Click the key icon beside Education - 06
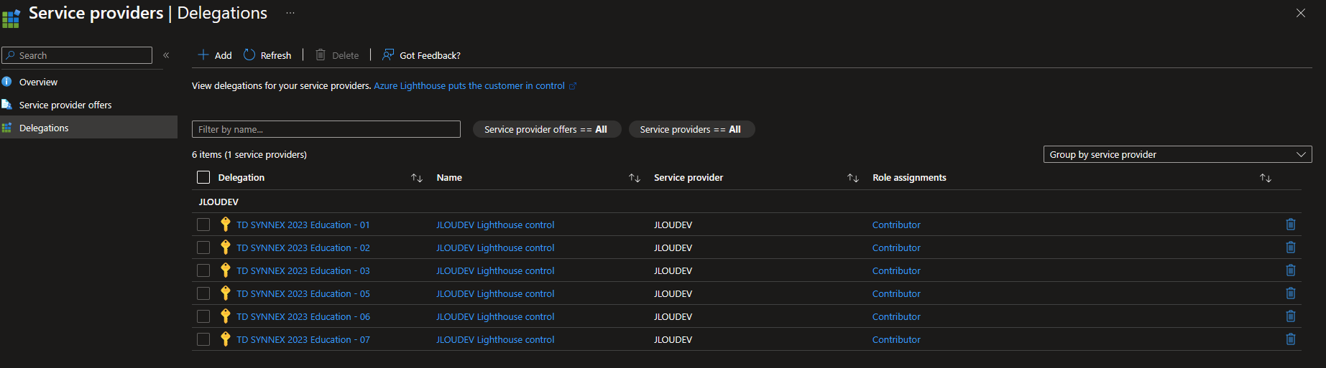This screenshot has width=1326, height=368. tap(225, 316)
